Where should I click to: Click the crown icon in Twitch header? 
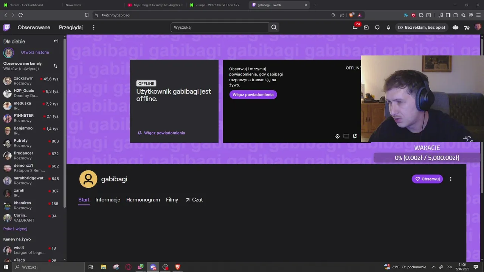[456, 27]
